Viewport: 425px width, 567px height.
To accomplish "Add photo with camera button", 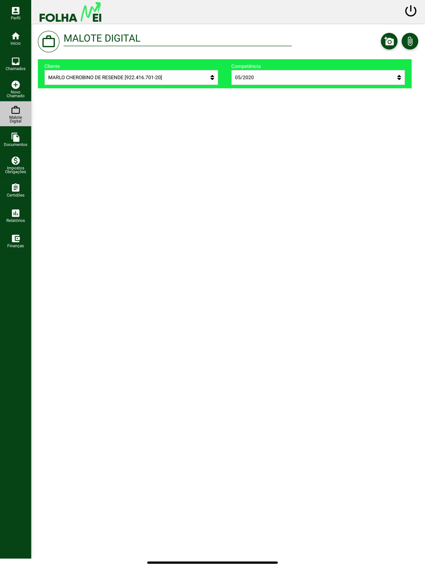I will click(x=389, y=41).
